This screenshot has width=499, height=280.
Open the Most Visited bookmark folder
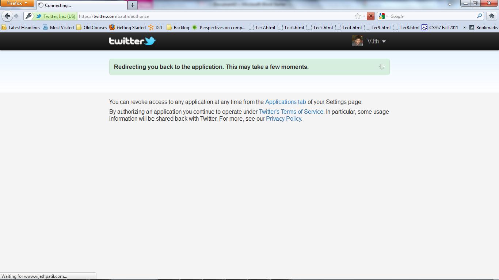click(58, 27)
